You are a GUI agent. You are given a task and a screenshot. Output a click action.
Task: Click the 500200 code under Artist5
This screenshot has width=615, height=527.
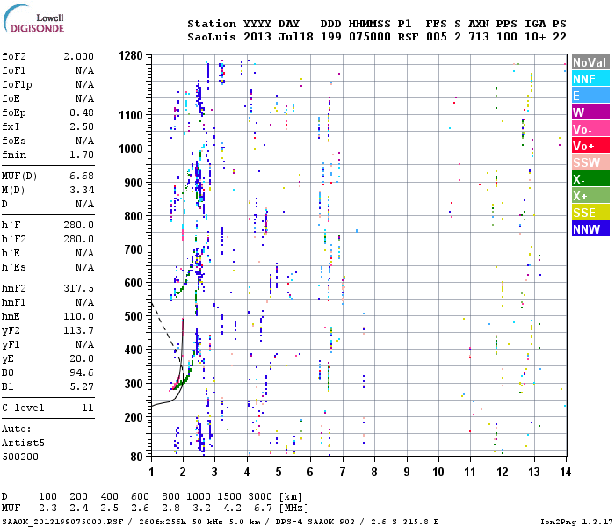tap(20, 457)
